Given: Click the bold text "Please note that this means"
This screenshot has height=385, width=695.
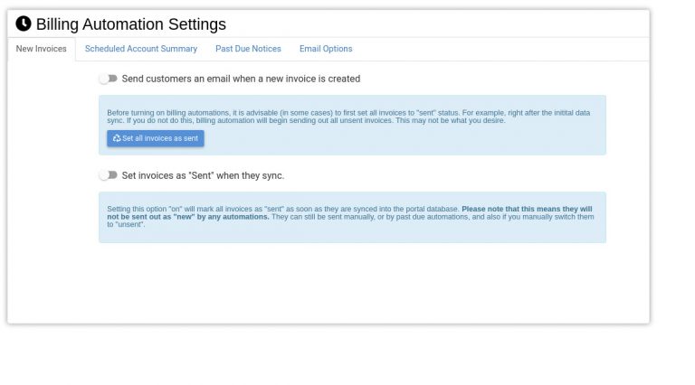Looking at the screenshot, I should click(505, 209).
